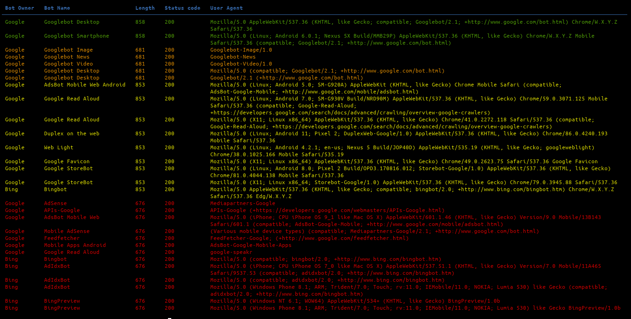631x319 pixels.
Task: Select the "AdsBot Mobile Web Android" bot name
Action: tap(85, 85)
